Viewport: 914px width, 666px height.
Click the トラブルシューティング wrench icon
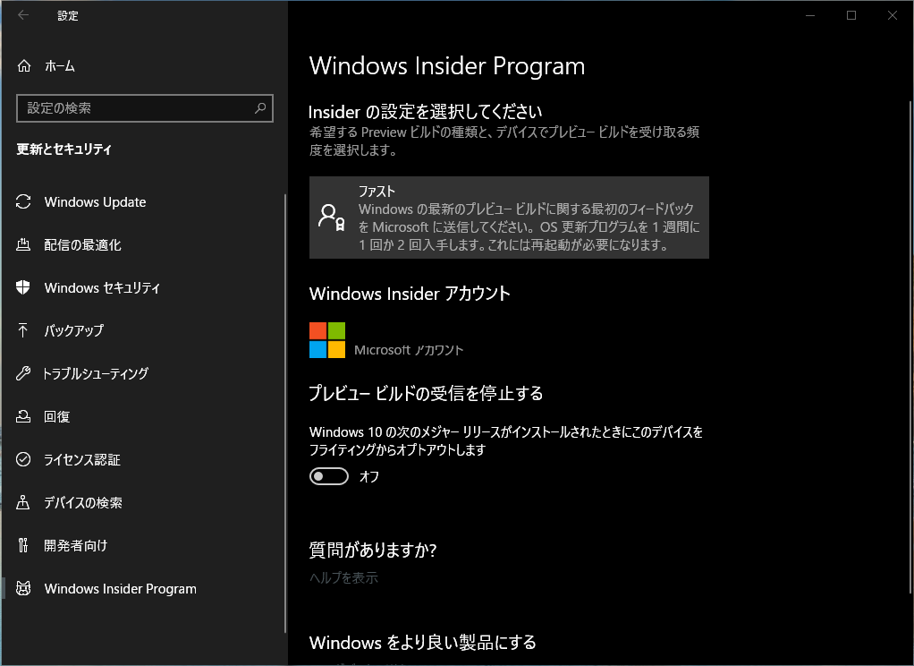click(24, 374)
